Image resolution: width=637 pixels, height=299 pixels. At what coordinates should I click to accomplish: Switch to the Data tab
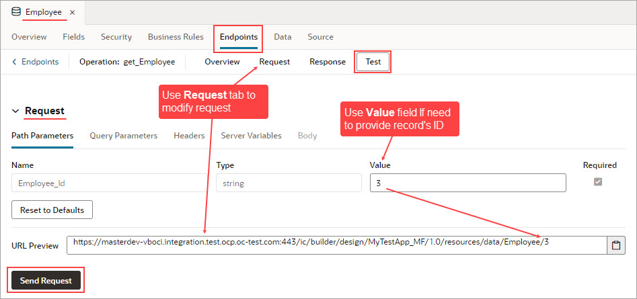pos(283,37)
